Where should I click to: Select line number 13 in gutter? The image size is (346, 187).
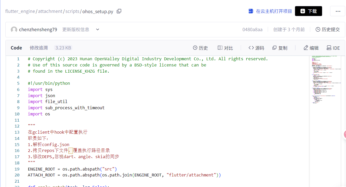17,132
